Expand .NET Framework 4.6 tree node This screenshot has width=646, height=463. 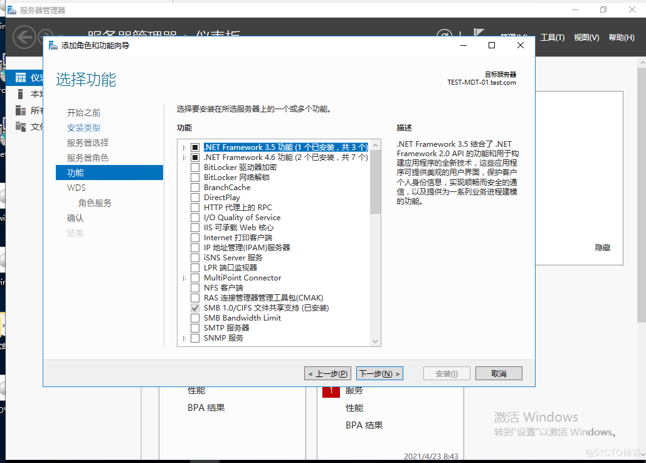[184, 157]
